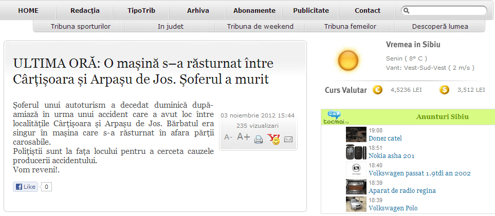Send article by email envelope icon
The image size is (495, 216).
288,139
